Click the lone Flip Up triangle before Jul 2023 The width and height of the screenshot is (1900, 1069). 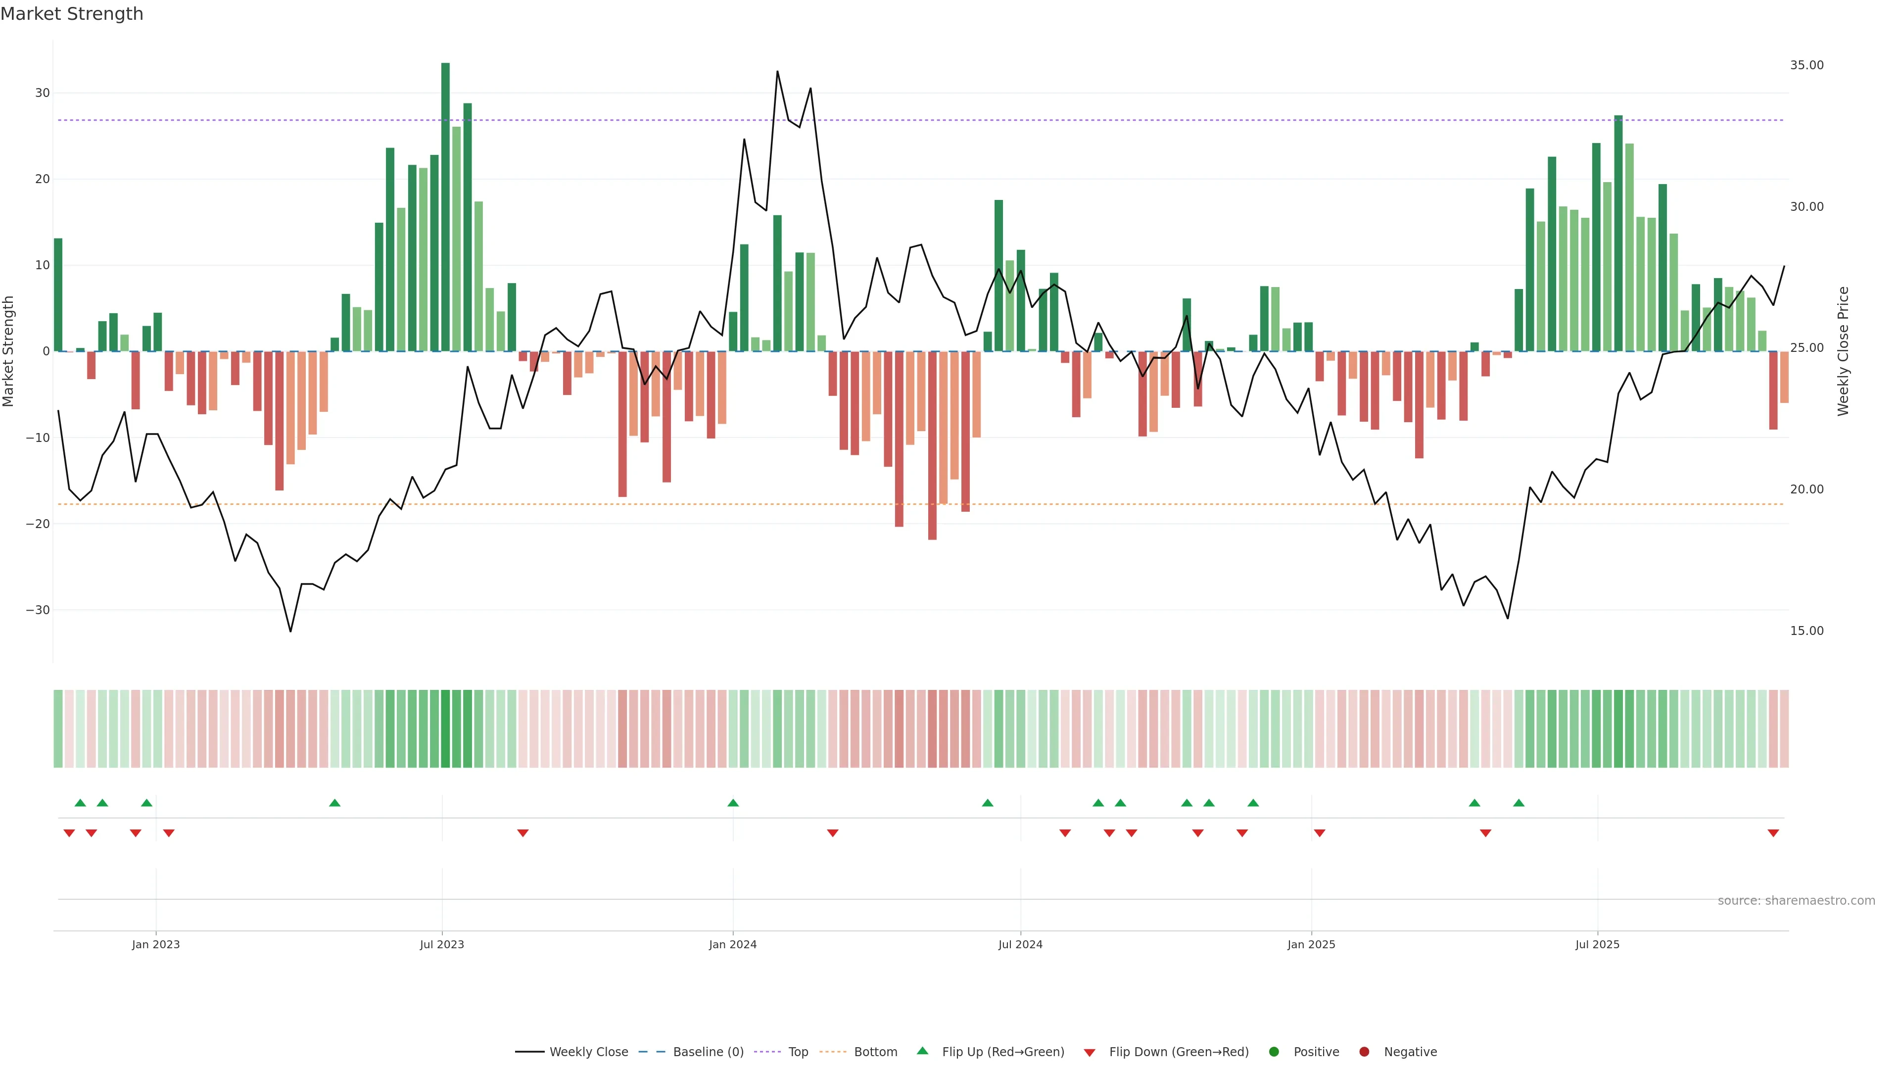point(335,803)
